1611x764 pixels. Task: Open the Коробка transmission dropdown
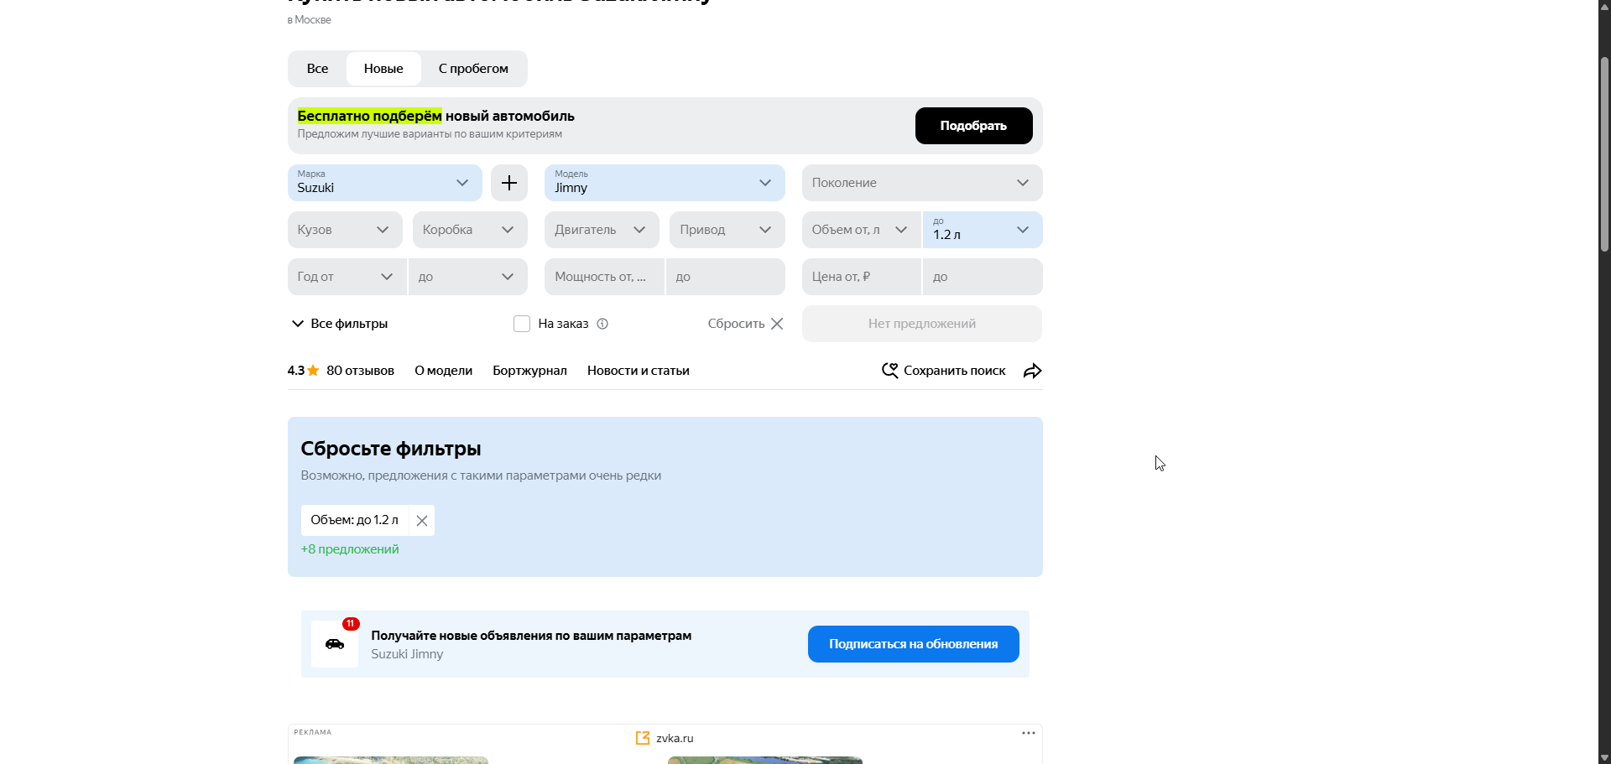(470, 230)
